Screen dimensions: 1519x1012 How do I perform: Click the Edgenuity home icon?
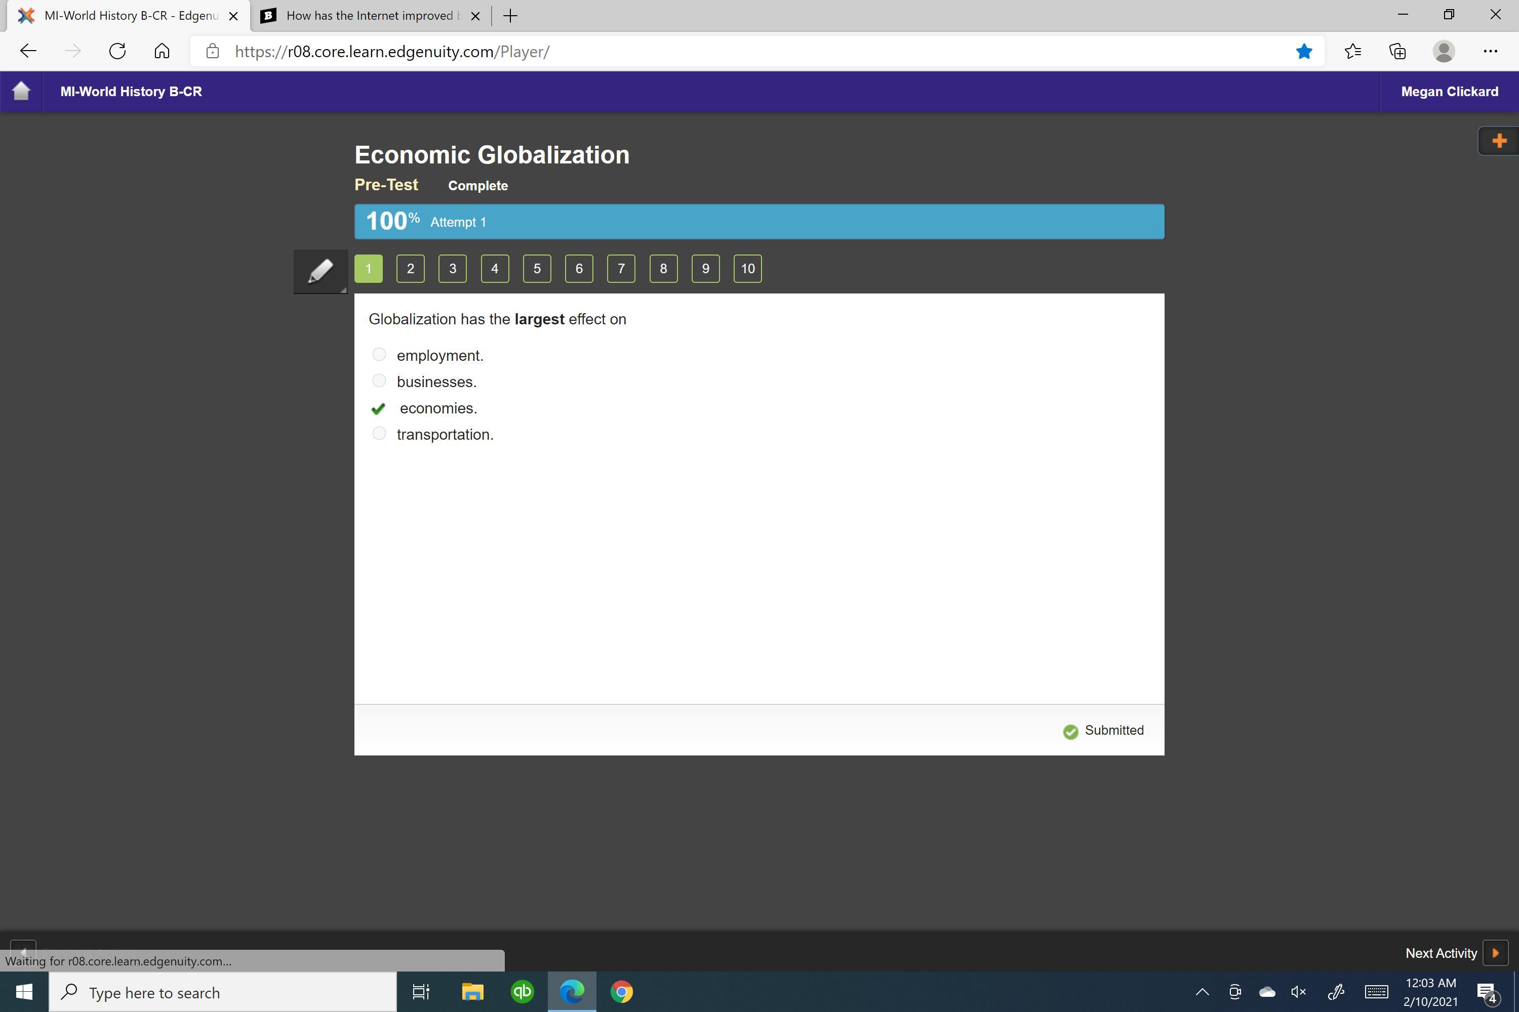(x=21, y=91)
